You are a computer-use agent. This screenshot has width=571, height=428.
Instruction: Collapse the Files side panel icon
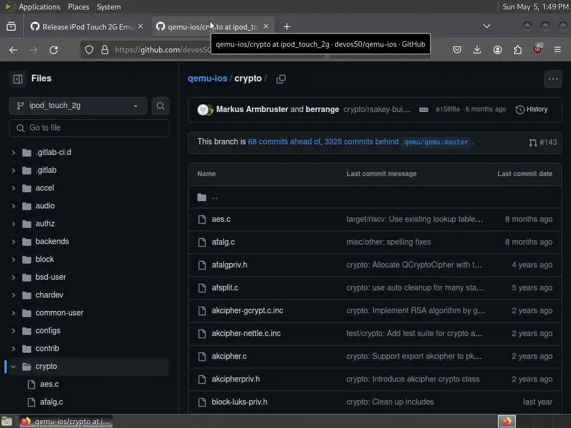pyautogui.click(x=17, y=79)
